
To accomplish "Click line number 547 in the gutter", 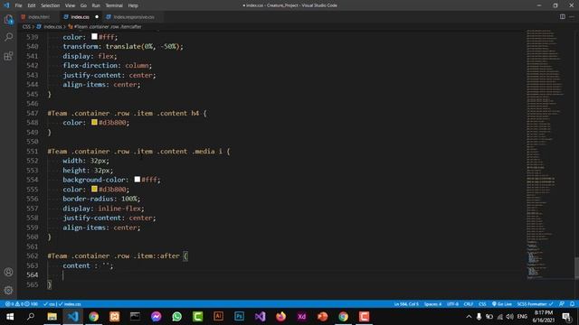I will (x=33, y=113).
